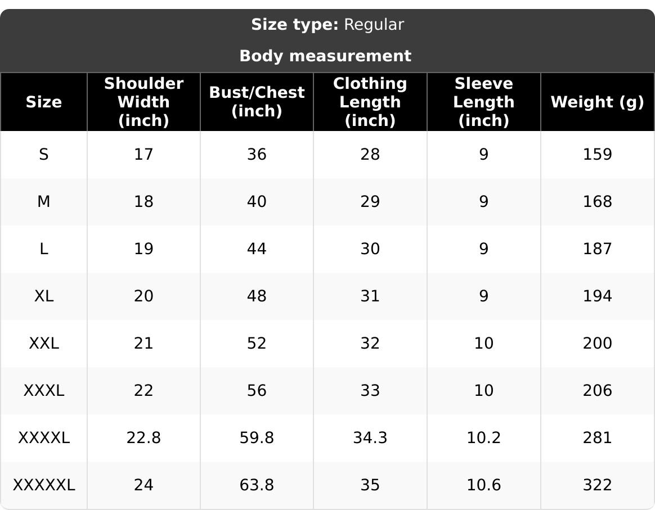Select the 159 weight cell
The image size is (655, 510).
(598, 155)
